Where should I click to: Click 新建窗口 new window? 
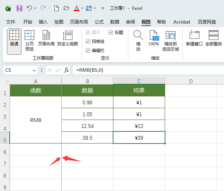pyautogui.click(x=194, y=38)
